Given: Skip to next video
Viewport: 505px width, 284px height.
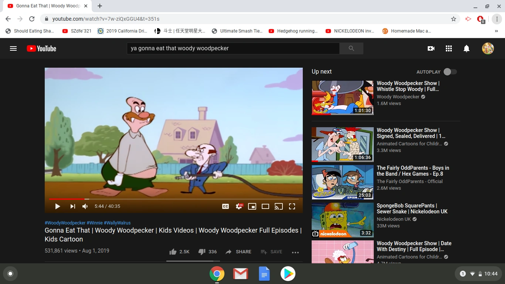Looking at the screenshot, I should [x=73, y=206].
